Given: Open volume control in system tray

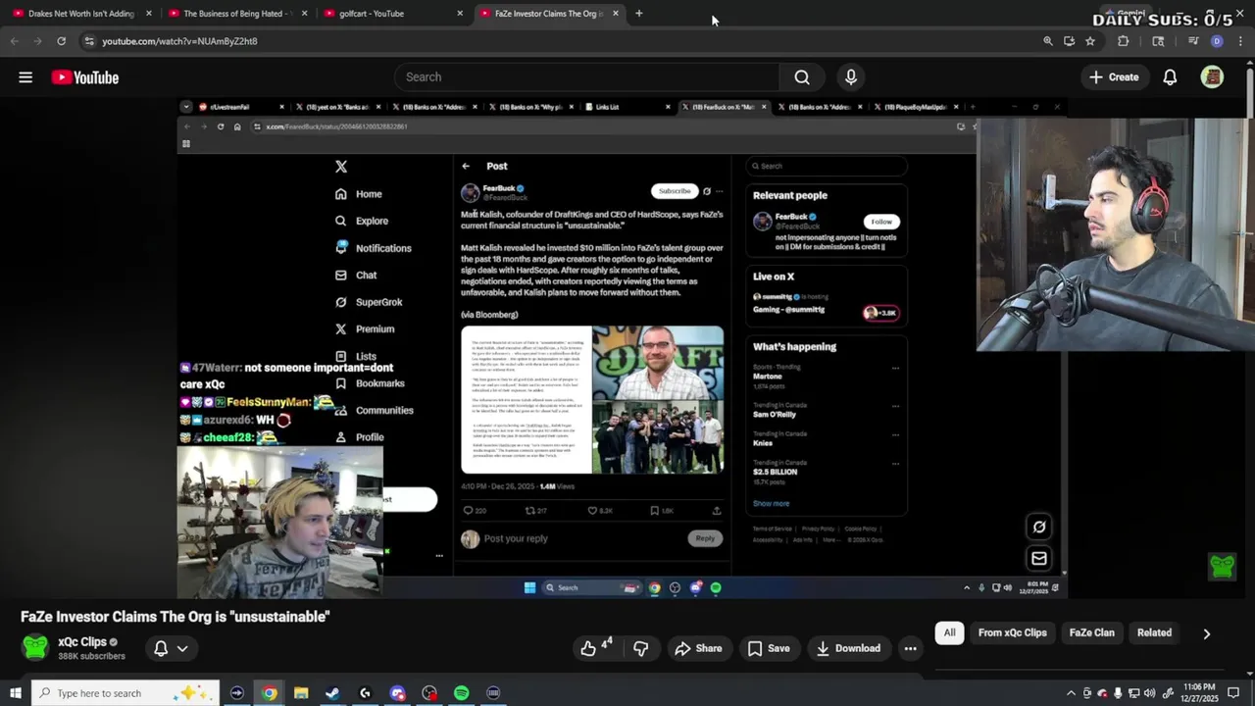Looking at the screenshot, I should tap(1149, 693).
